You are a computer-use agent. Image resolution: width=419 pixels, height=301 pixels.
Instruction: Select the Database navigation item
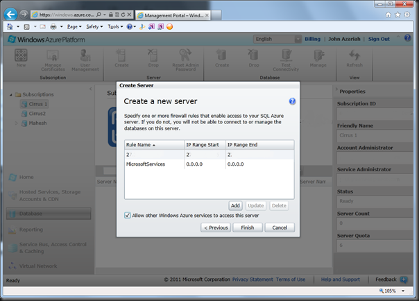[49, 214]
